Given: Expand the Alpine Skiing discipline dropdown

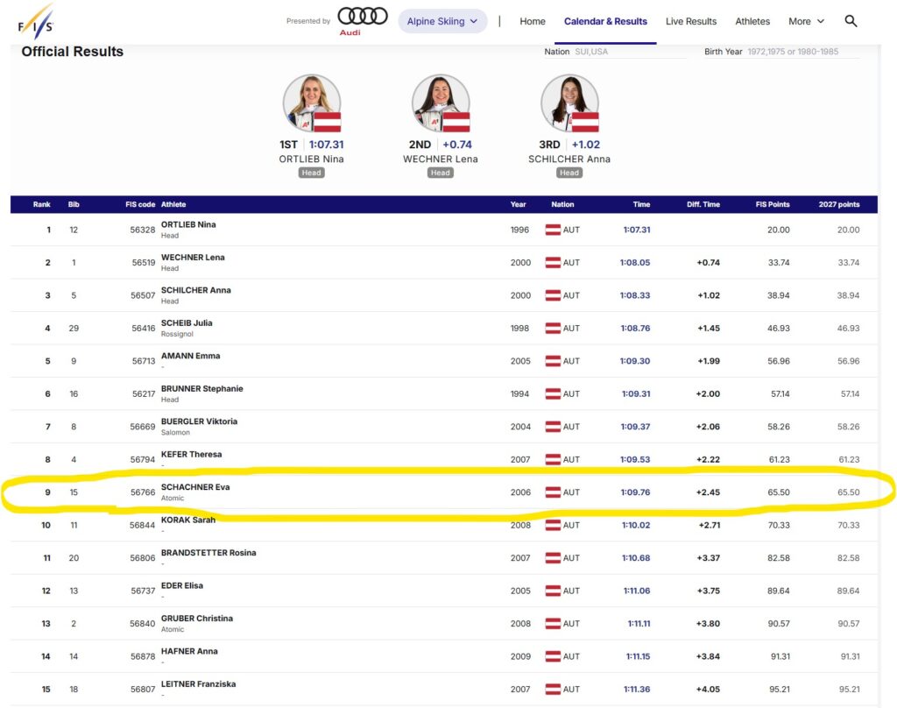Looking at the screenshot, I should (x=442, y=21).
